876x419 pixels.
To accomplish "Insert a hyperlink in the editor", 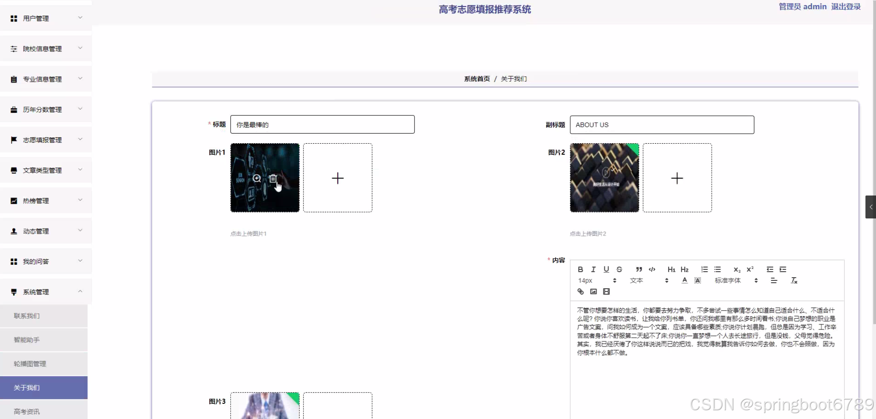I will (580, 291).
